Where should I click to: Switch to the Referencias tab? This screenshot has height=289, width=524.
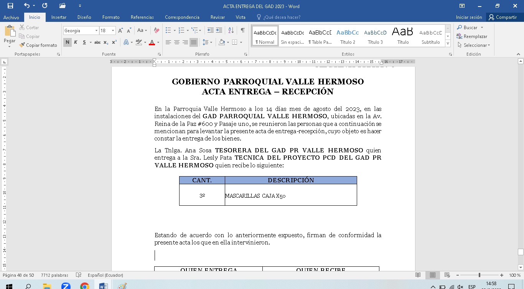(x=142, y=17)
